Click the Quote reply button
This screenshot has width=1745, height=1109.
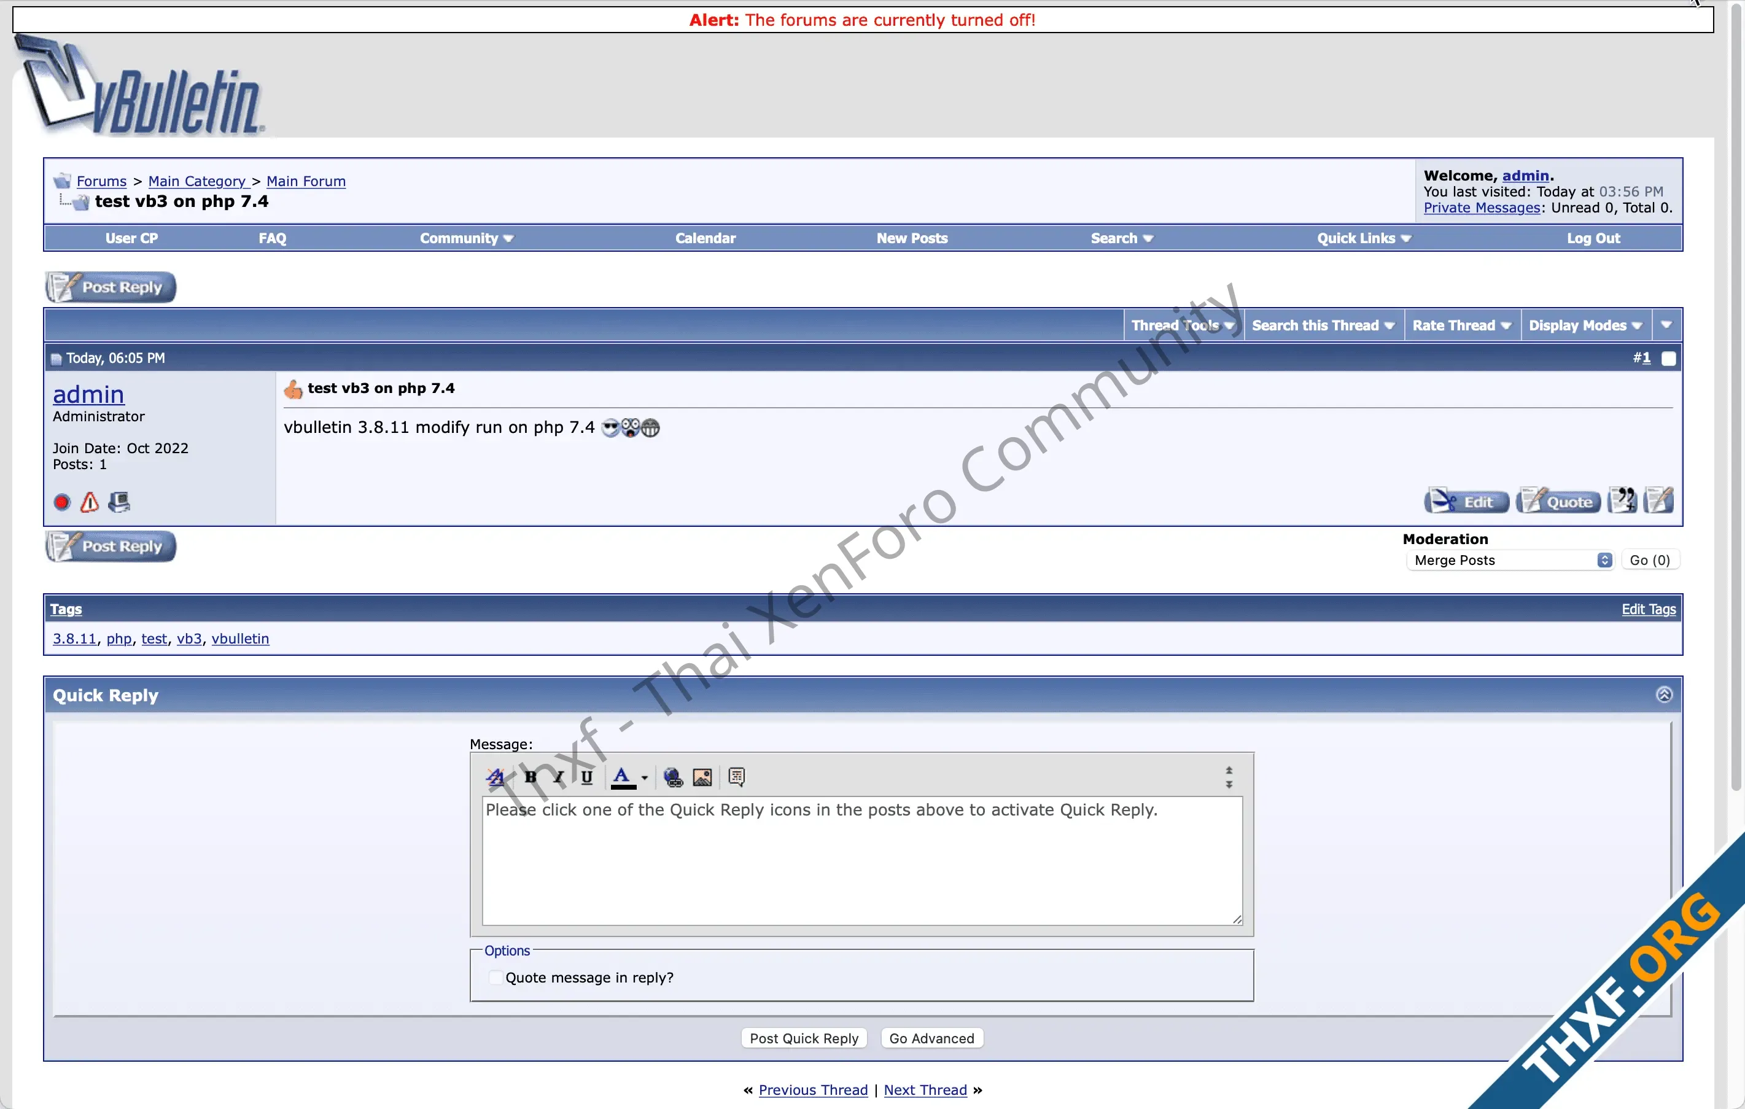click(1558, 501)
